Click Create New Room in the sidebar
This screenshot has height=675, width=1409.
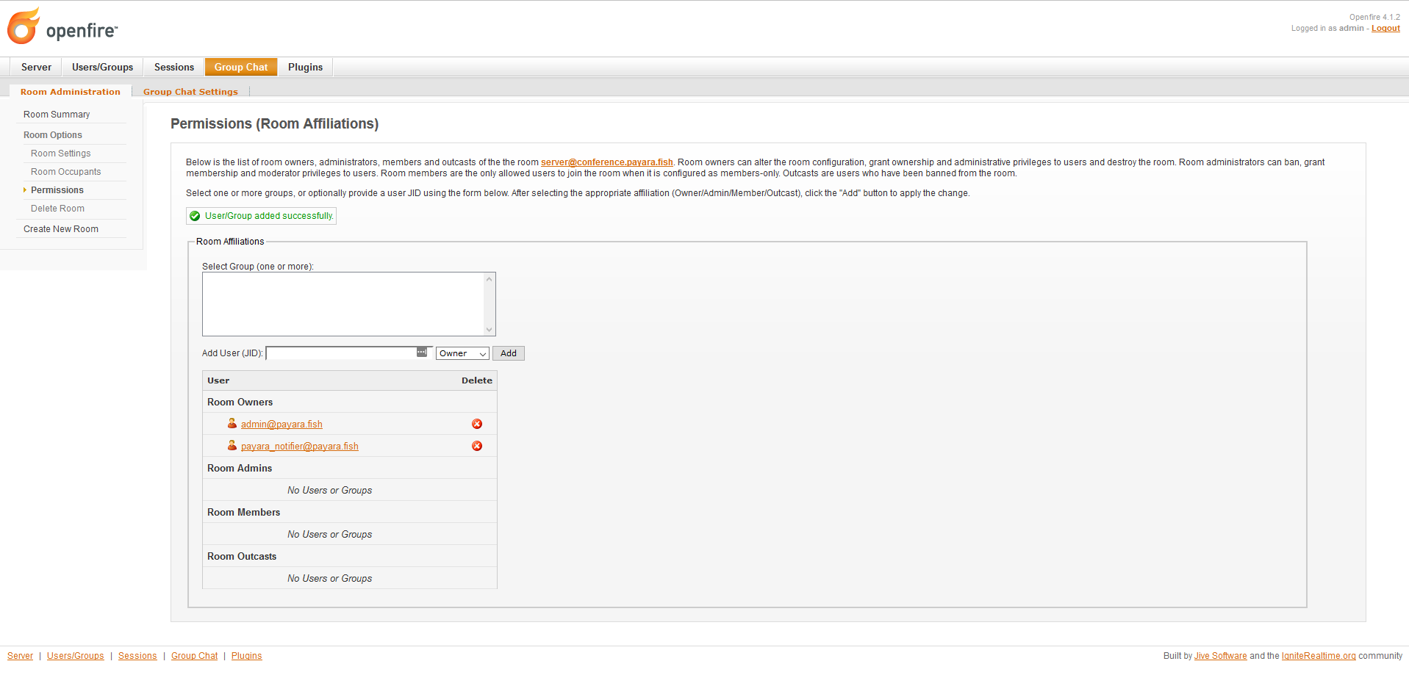[x=60, y=228]
